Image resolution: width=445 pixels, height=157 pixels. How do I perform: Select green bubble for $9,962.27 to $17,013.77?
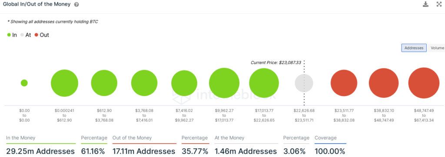[x=224, y=83]
